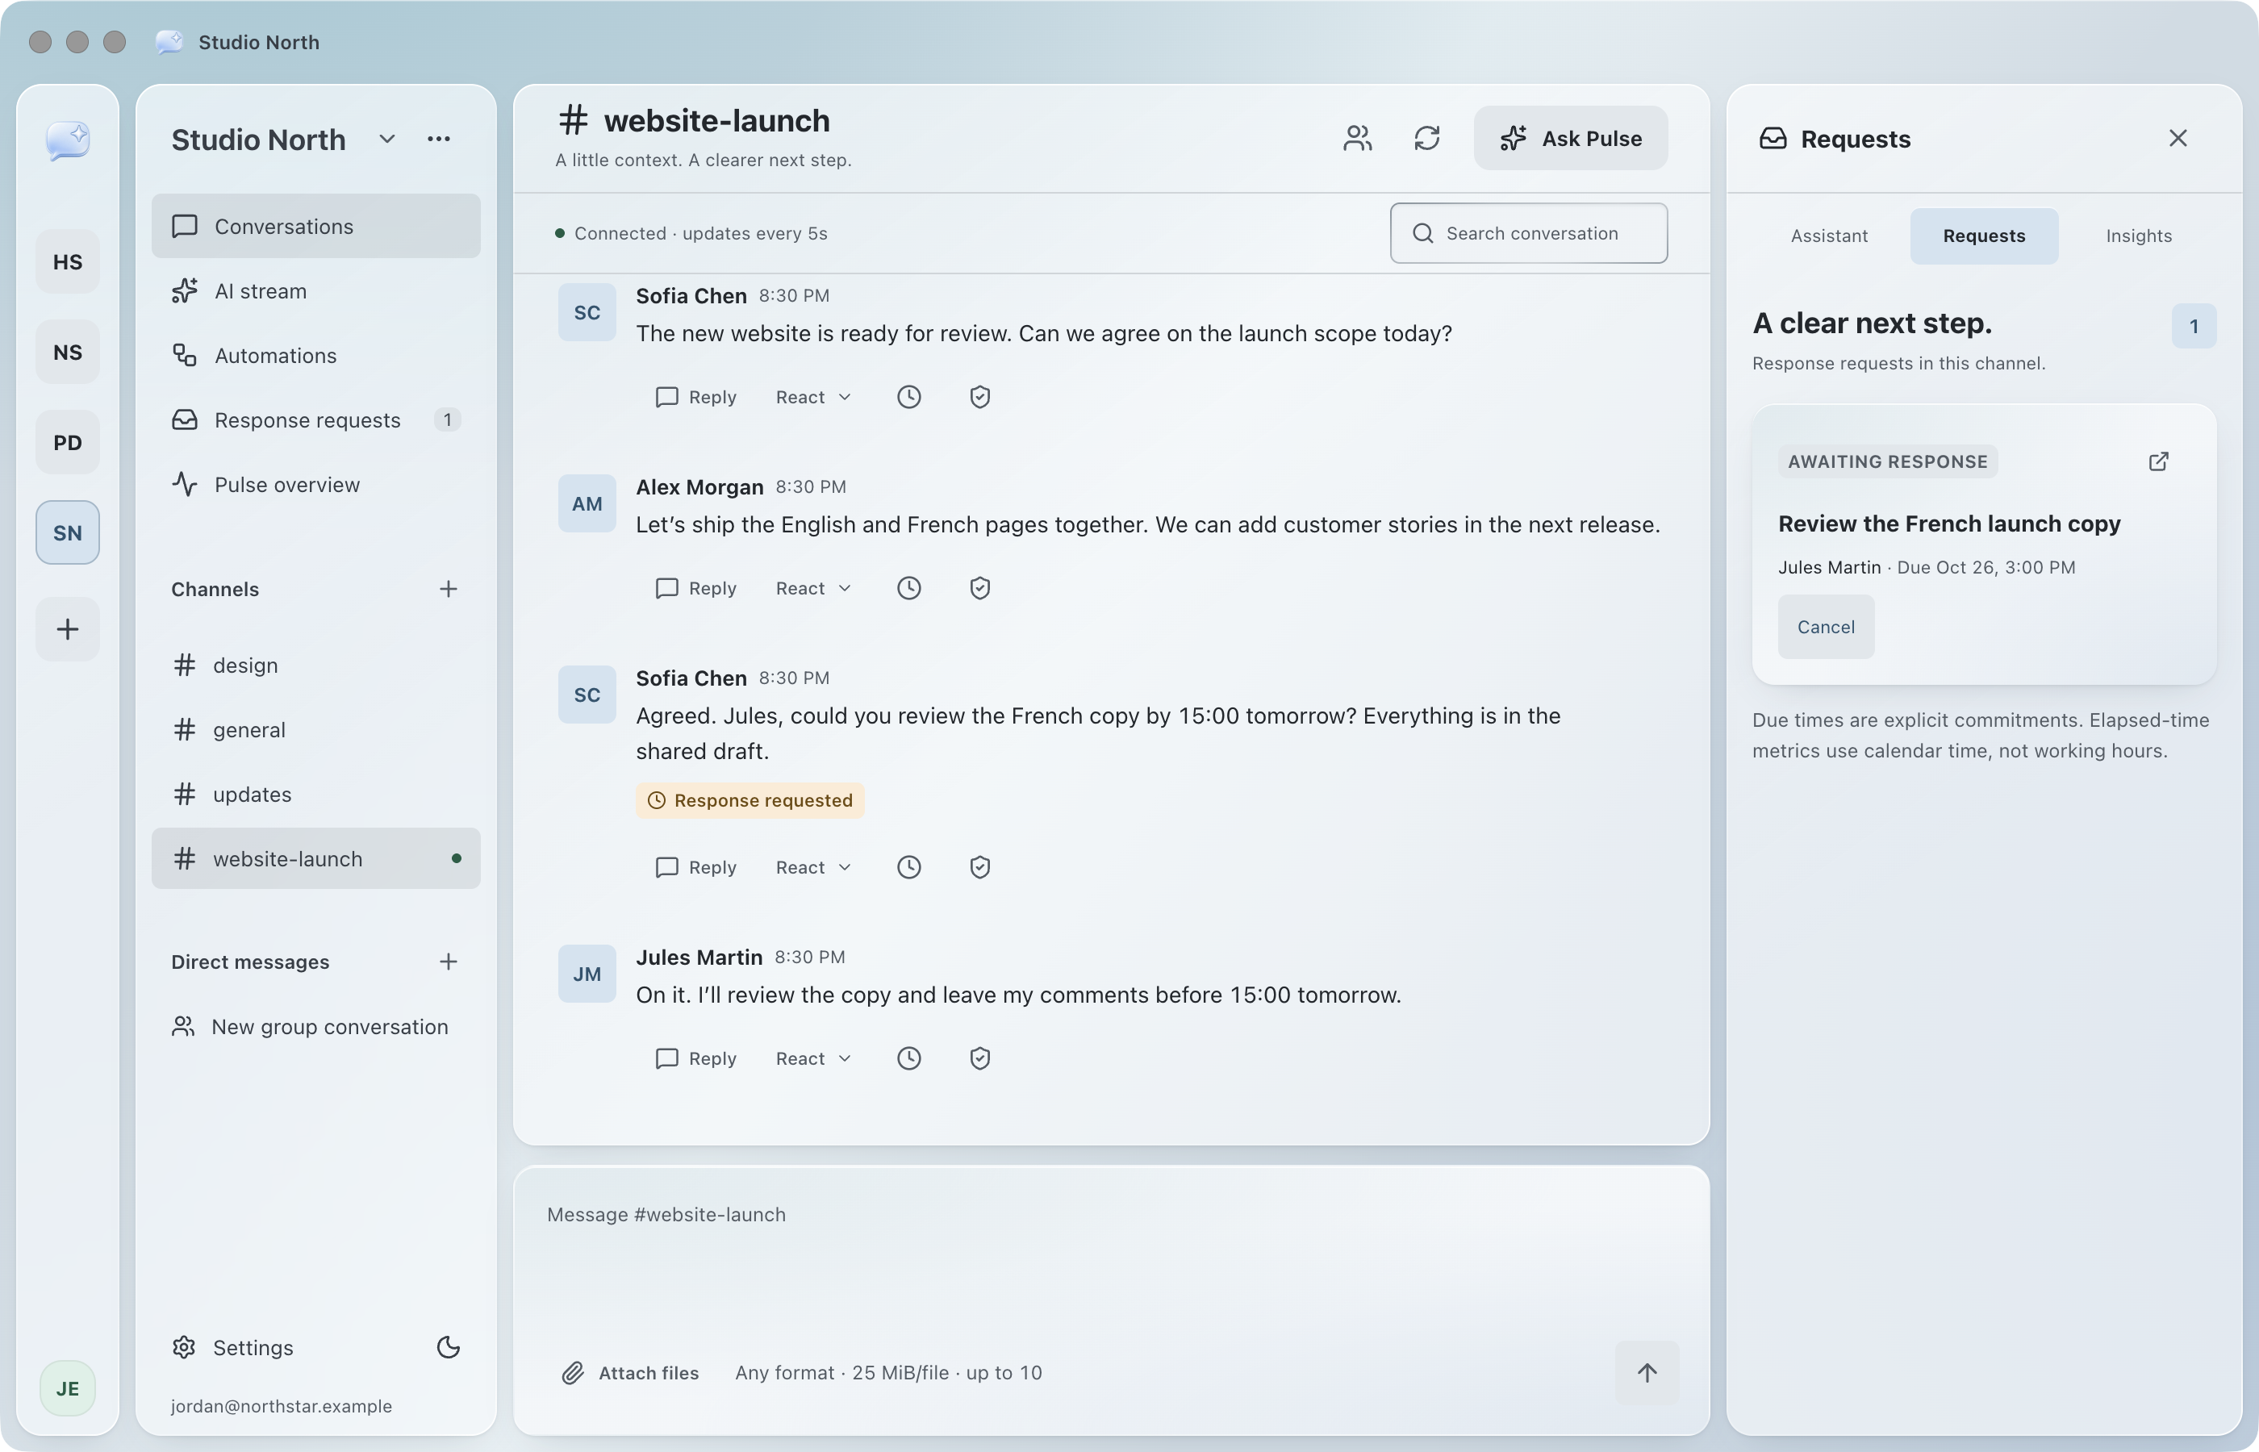This screenshot has width=2259, height=1452.
Task: Open Conversations in the sidebar
Action: pyautogui.click(x=315, y=227)
